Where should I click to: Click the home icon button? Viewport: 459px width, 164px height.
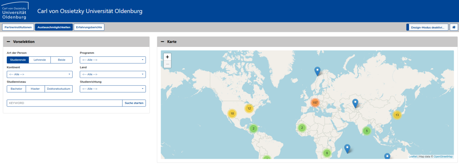(x=454, y=27)
